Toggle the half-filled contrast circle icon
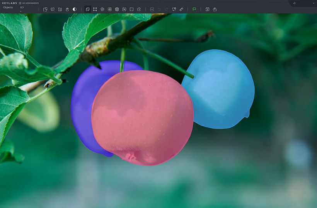Viewport: 317px width, 208px height. coord(75,9)
